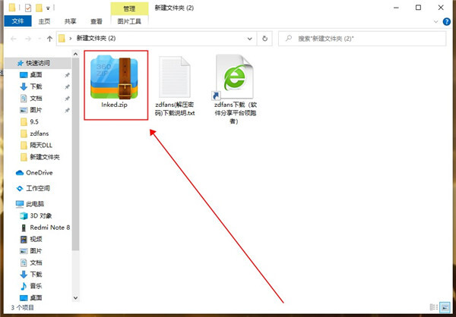Click the navigation pane scroll up arrow
This screenshot has height=317, width=456.
(x=75, y=54)
